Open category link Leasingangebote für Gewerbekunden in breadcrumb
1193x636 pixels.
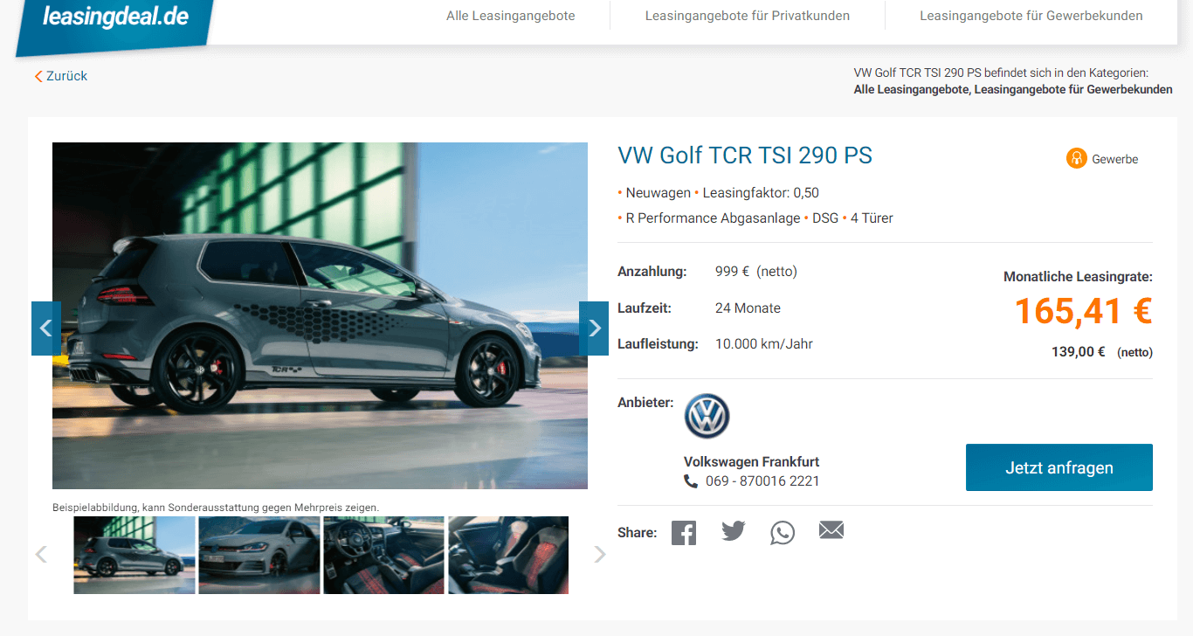1073,89
